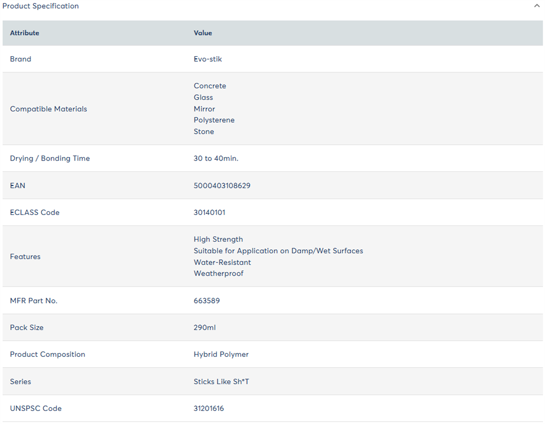Click the EAN number 5000403108629
The width and height of the screenshot is (545, 424).
pyautogui.click(x=222, y=186)
